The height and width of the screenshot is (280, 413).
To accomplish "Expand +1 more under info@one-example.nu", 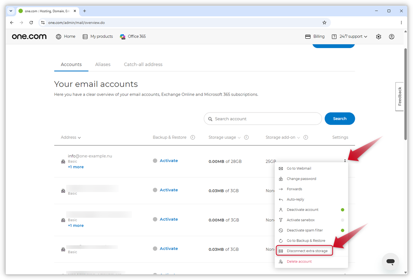I will [76, 167].
